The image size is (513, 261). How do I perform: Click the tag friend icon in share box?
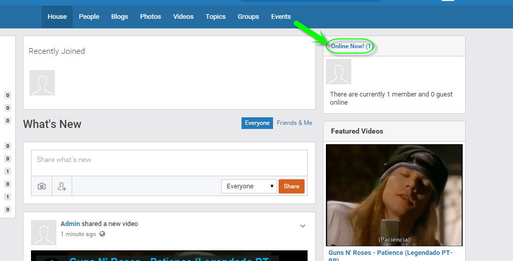tap(62, 186)
